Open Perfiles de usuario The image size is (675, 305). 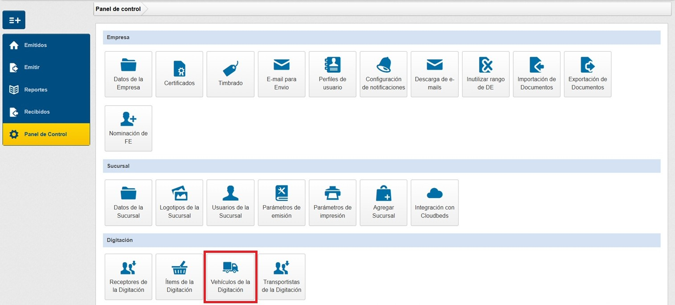click(x=332, y=74)
